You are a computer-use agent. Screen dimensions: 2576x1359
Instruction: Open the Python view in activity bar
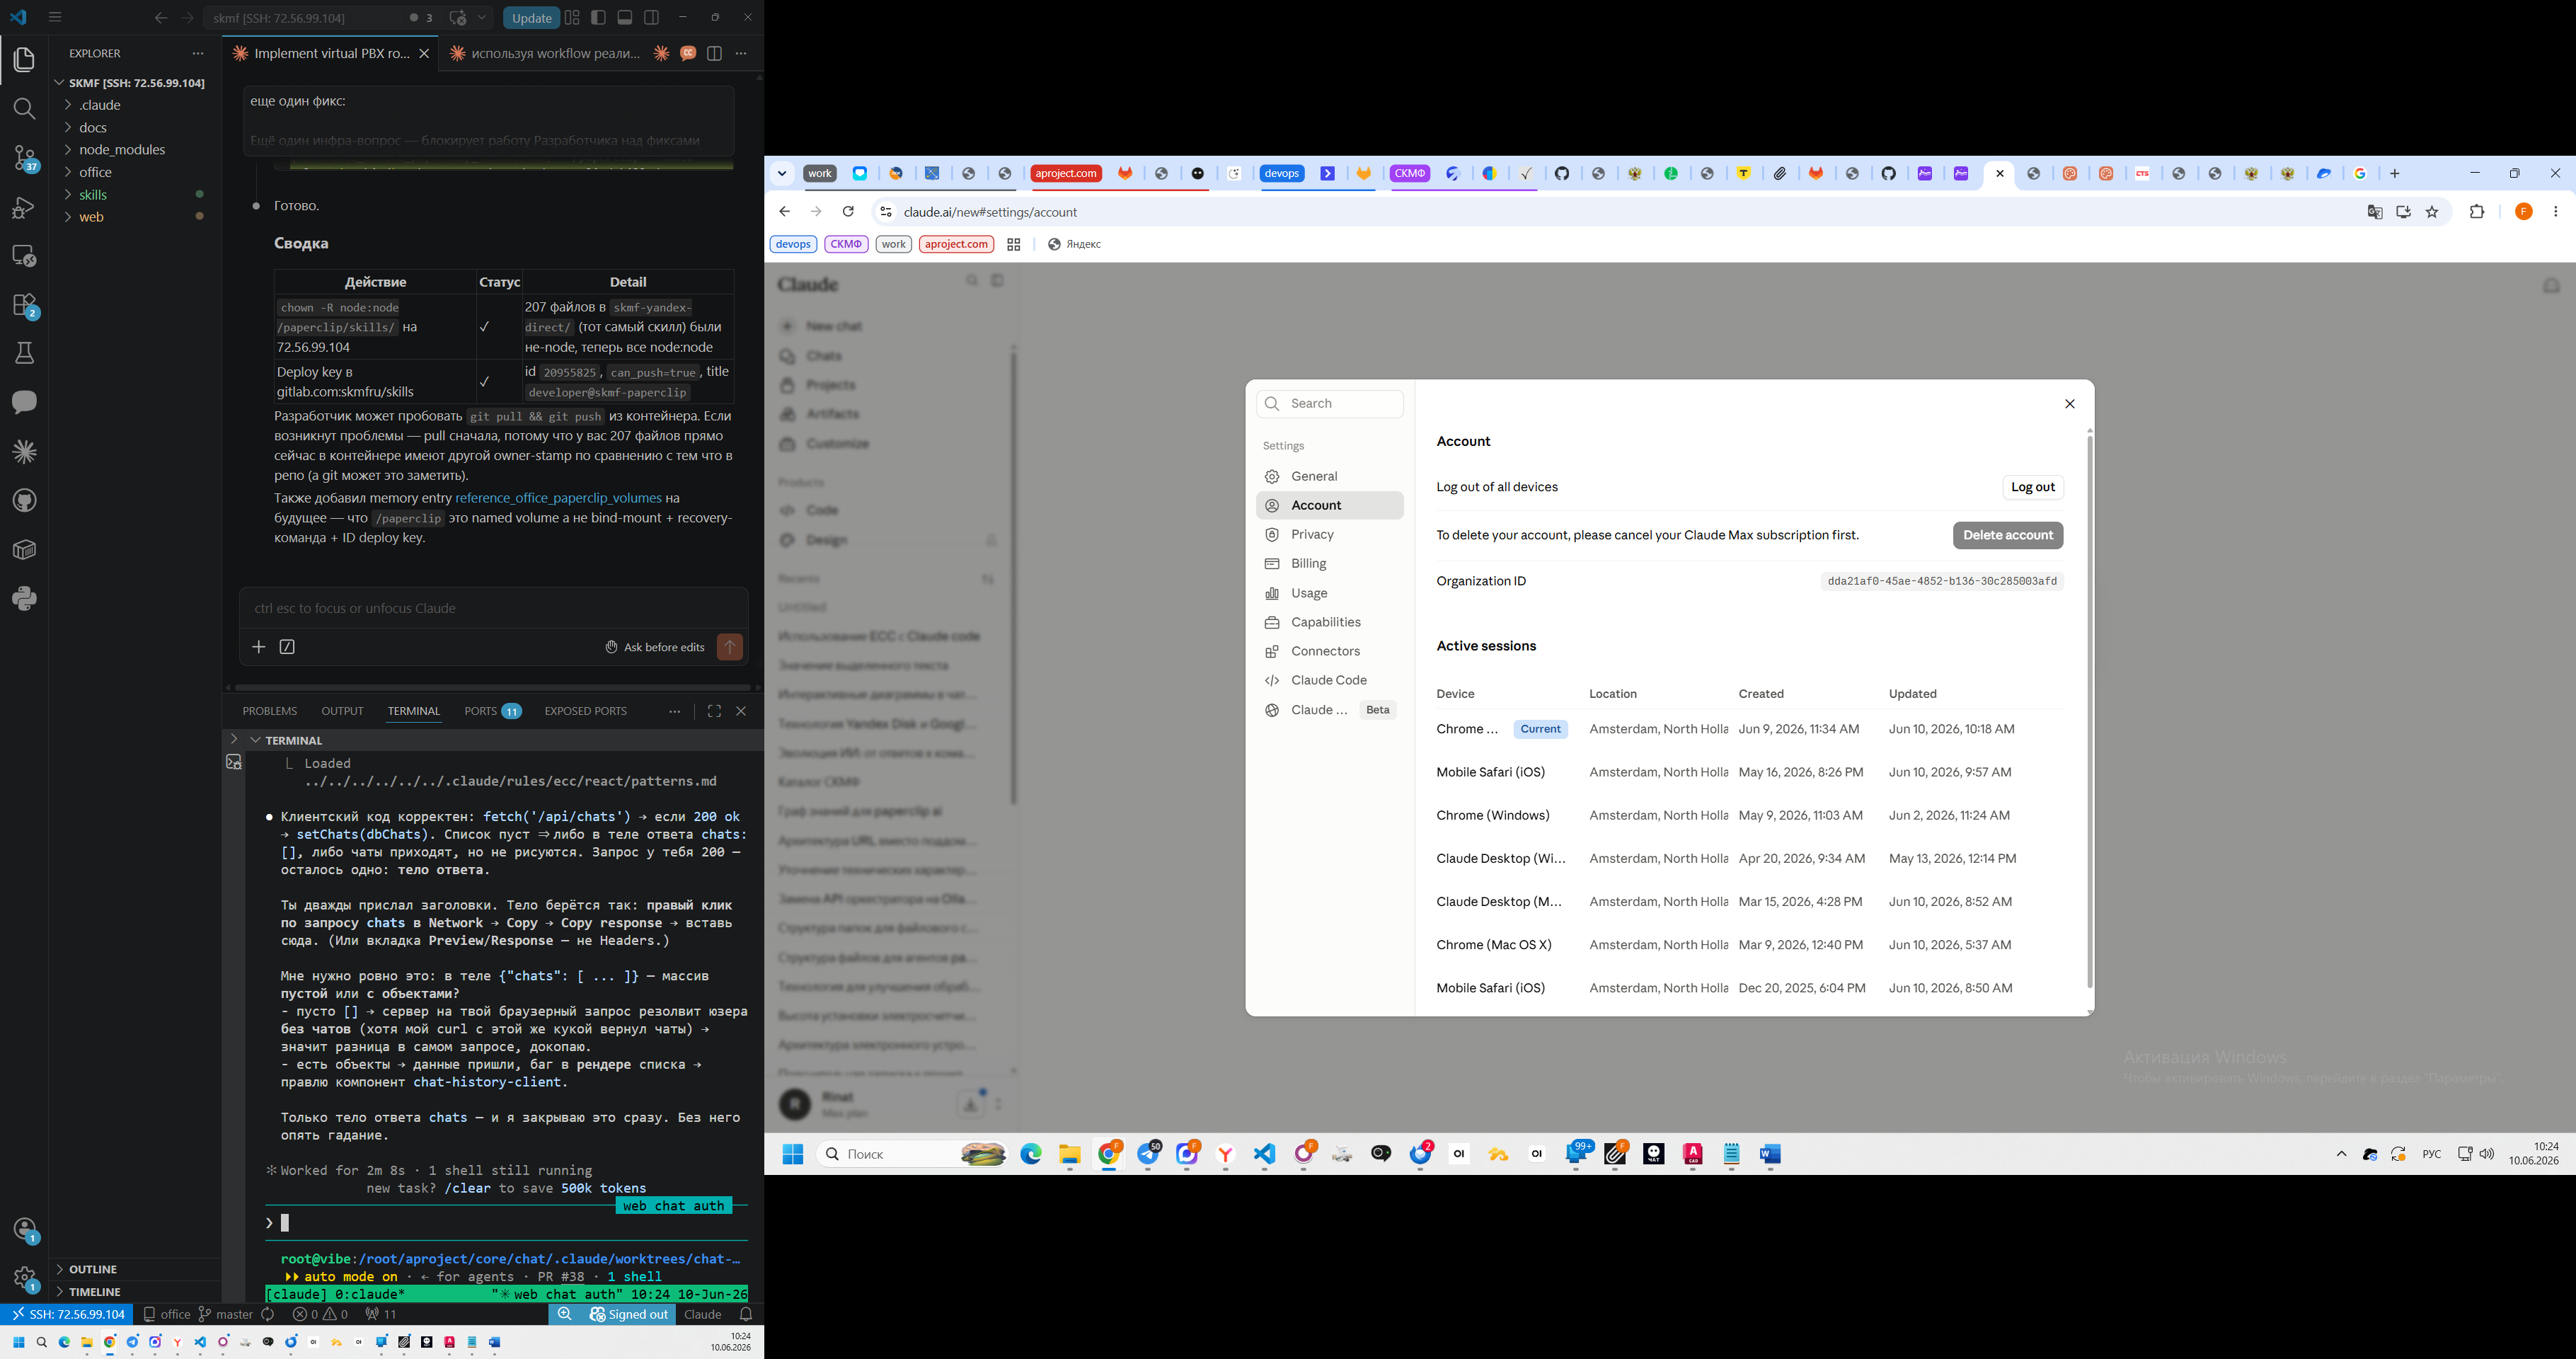coord(24,598)
